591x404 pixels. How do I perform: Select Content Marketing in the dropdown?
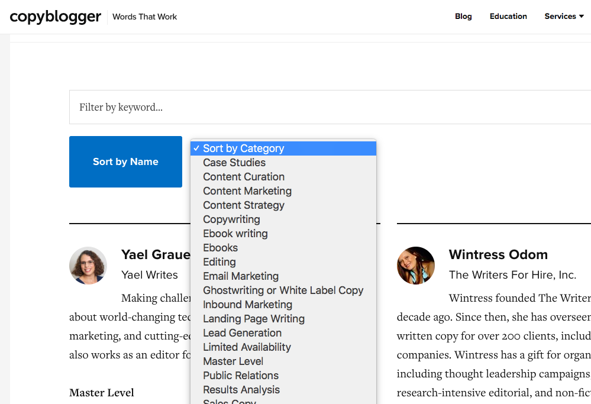point(247,191)
